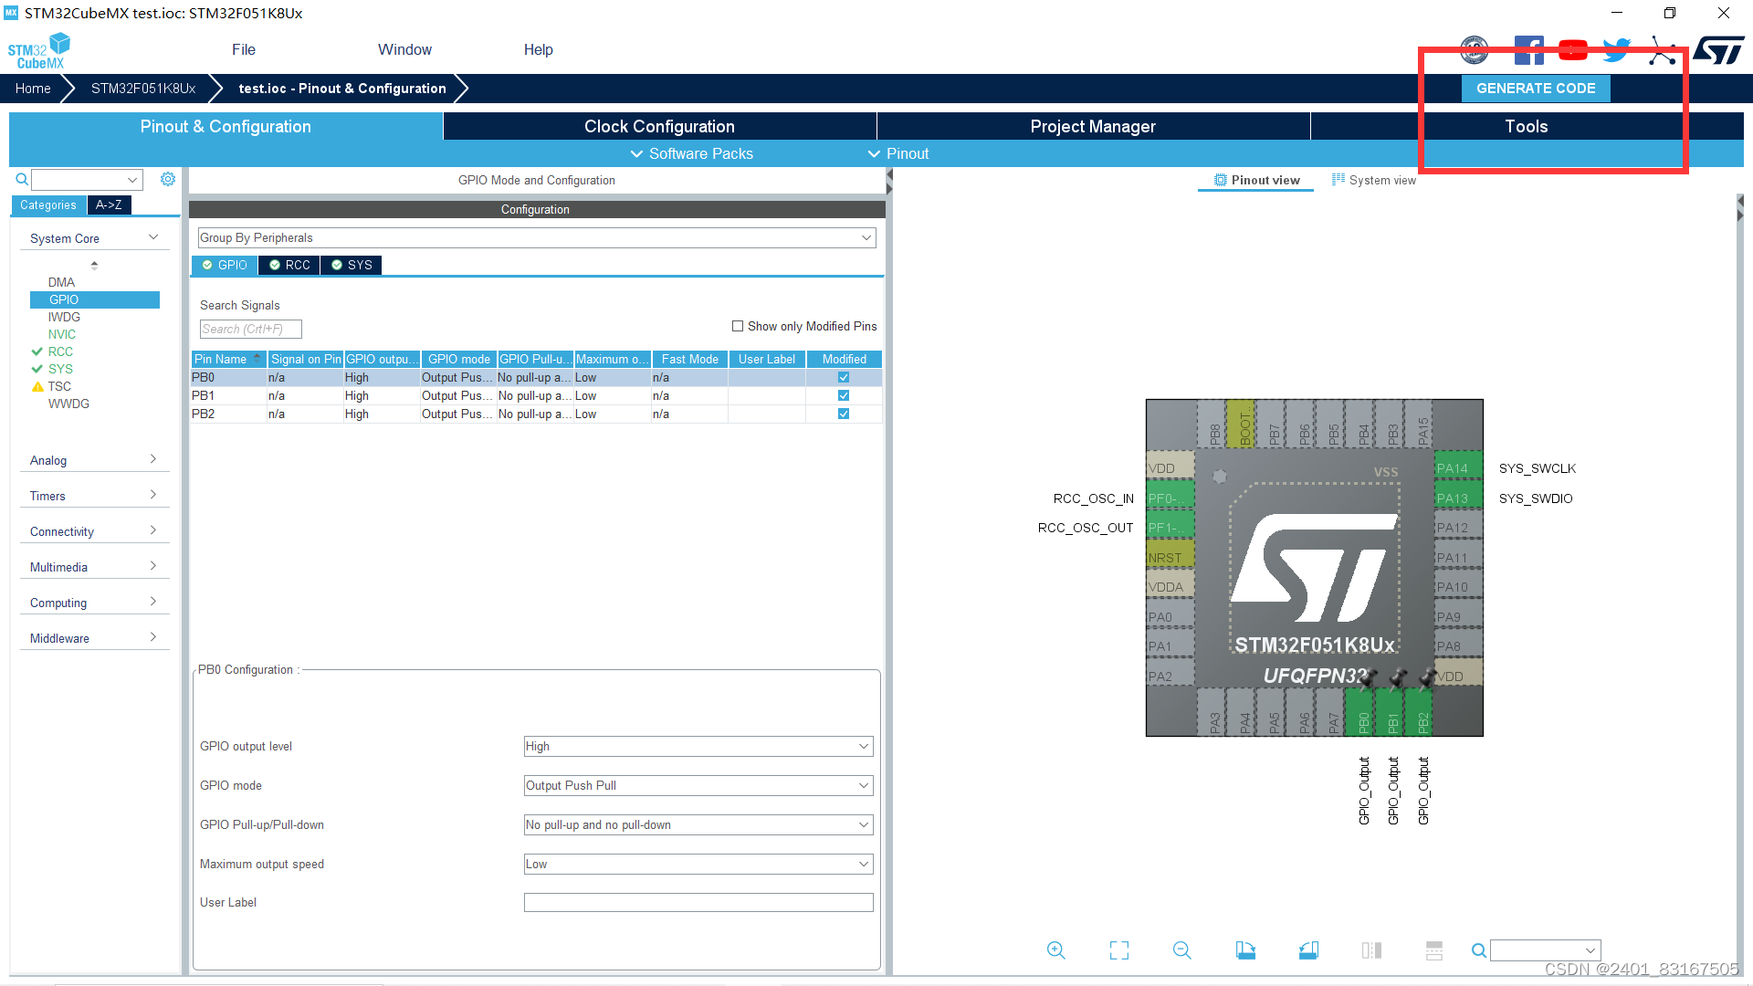The image size is (1753, 986).
Task: Expand the Connectivity category
Action: [94, 531]
